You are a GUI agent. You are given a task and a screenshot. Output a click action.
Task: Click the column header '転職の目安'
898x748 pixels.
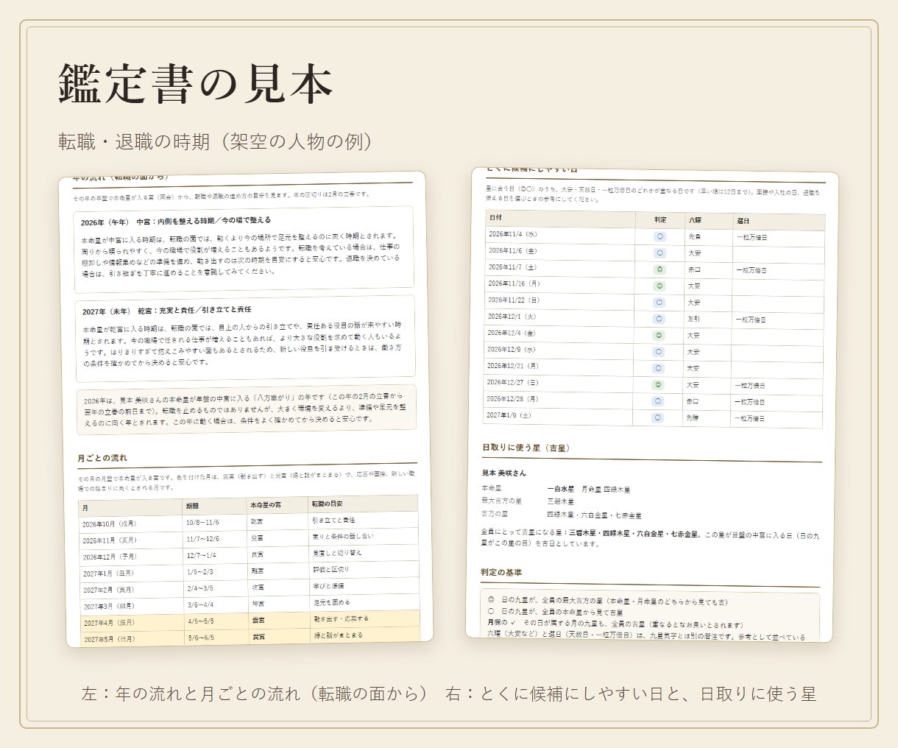click(x=327, y=504)
